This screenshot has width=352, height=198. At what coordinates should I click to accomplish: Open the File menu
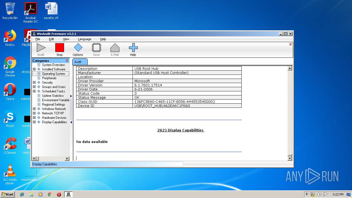[x=38, y=39]
